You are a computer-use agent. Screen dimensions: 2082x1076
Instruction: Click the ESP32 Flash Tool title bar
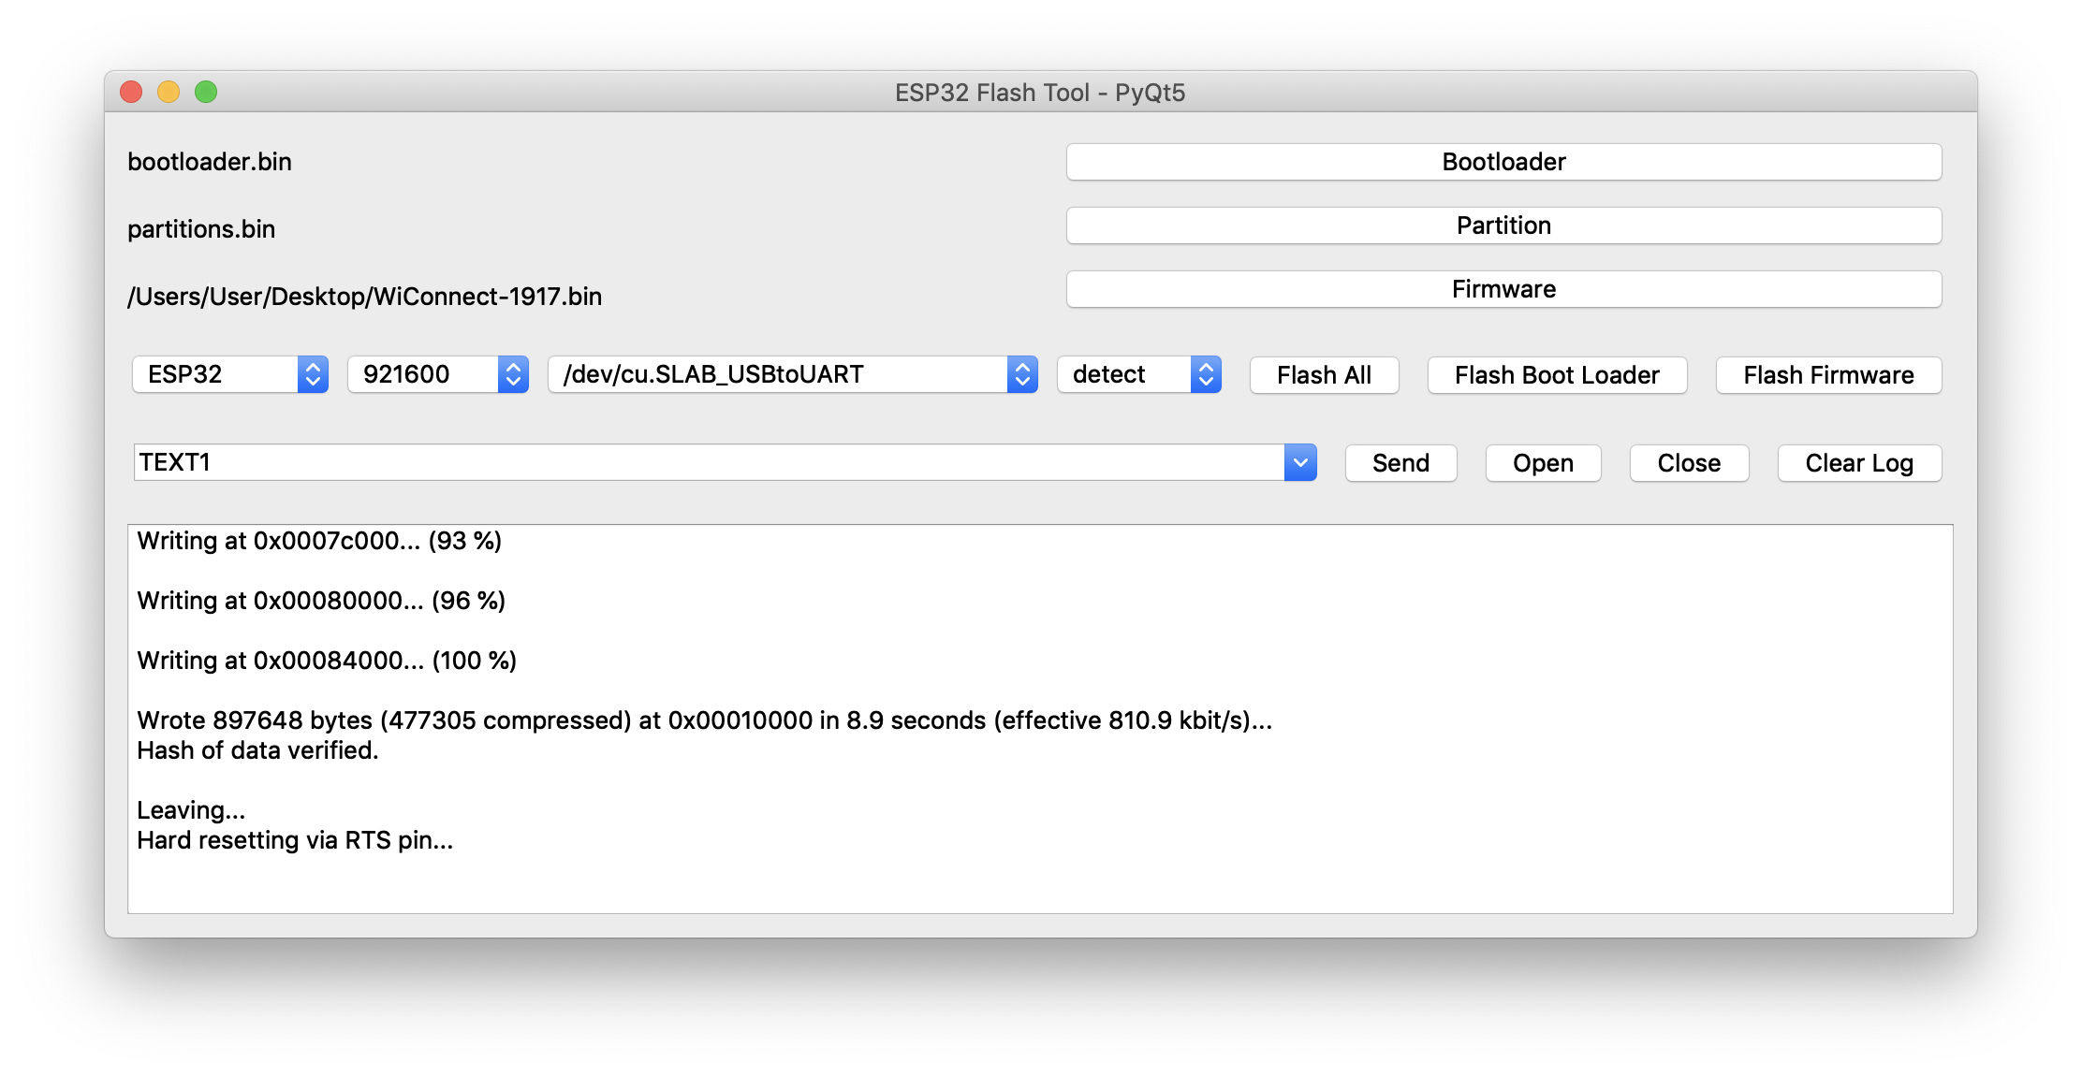coord(1040,92)
